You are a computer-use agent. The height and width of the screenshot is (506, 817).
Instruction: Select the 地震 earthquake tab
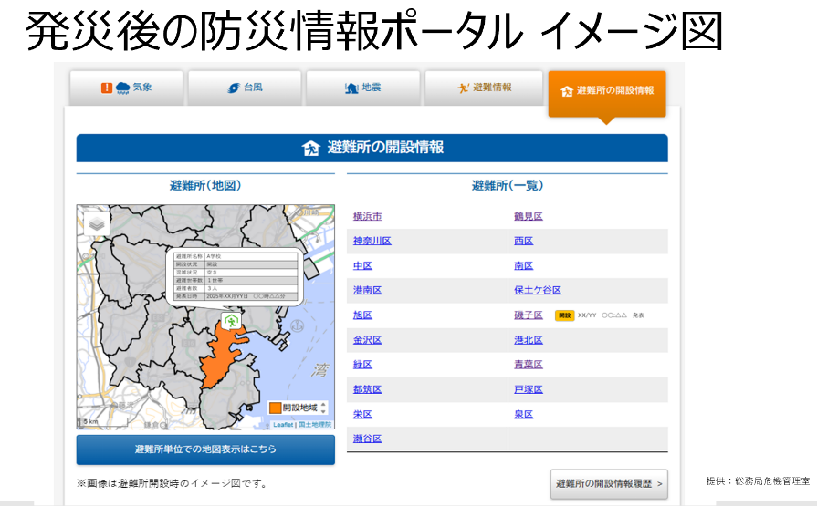pos(362,88)
